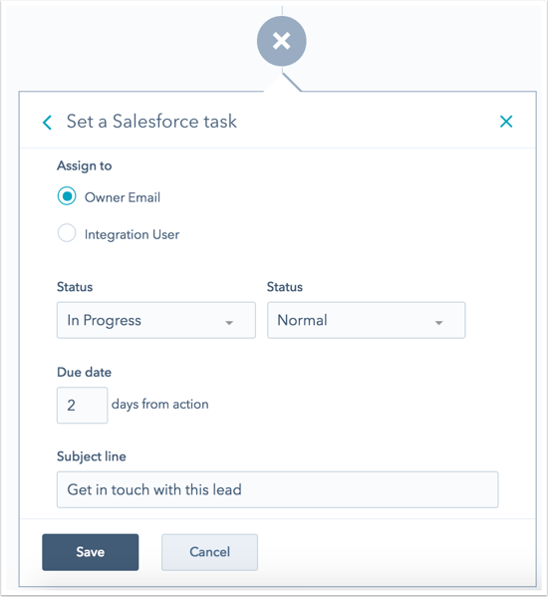Click the Due date field label
Viewport: 548px width, 597px height.
click(x=84, y=372)
